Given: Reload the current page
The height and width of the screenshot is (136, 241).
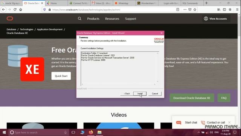Looking at the screenshot, I should click(x=15, y=9).
